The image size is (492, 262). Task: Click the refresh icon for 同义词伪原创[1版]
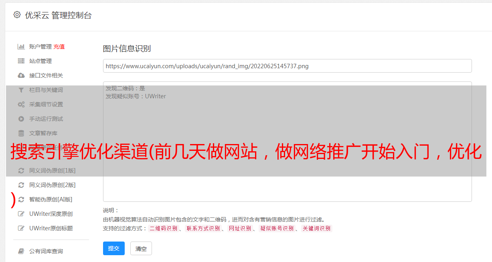[x=21, y=171]
